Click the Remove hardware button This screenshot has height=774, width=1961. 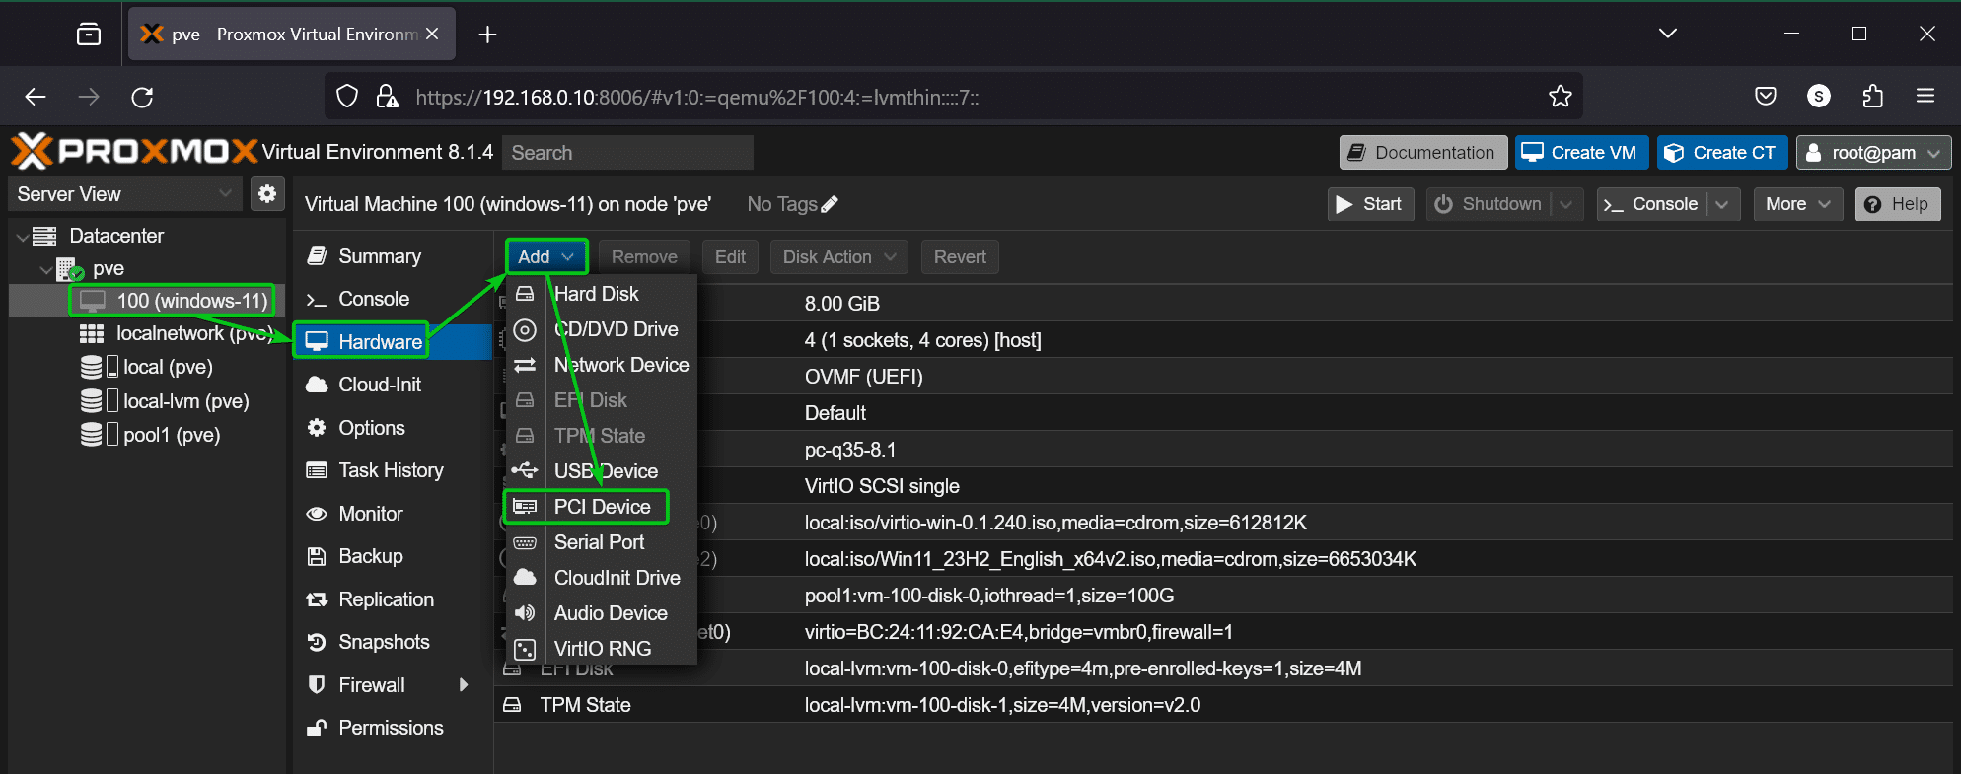tap(644, 257)
